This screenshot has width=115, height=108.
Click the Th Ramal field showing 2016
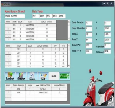click(107, 52)
